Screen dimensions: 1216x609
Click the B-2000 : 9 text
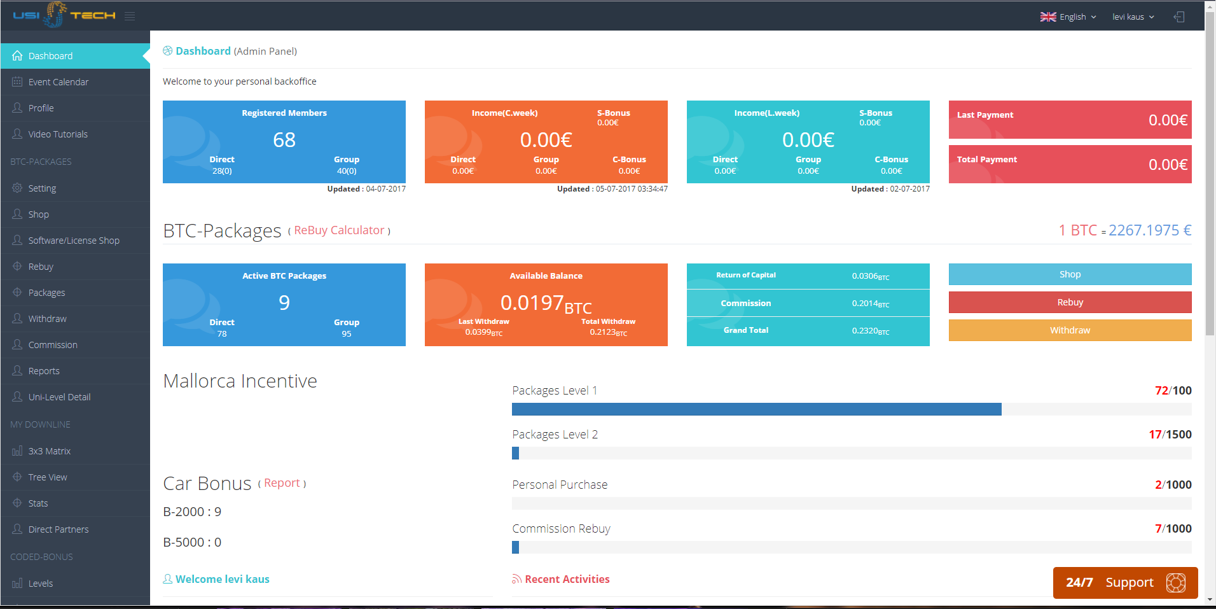(192, 512)
